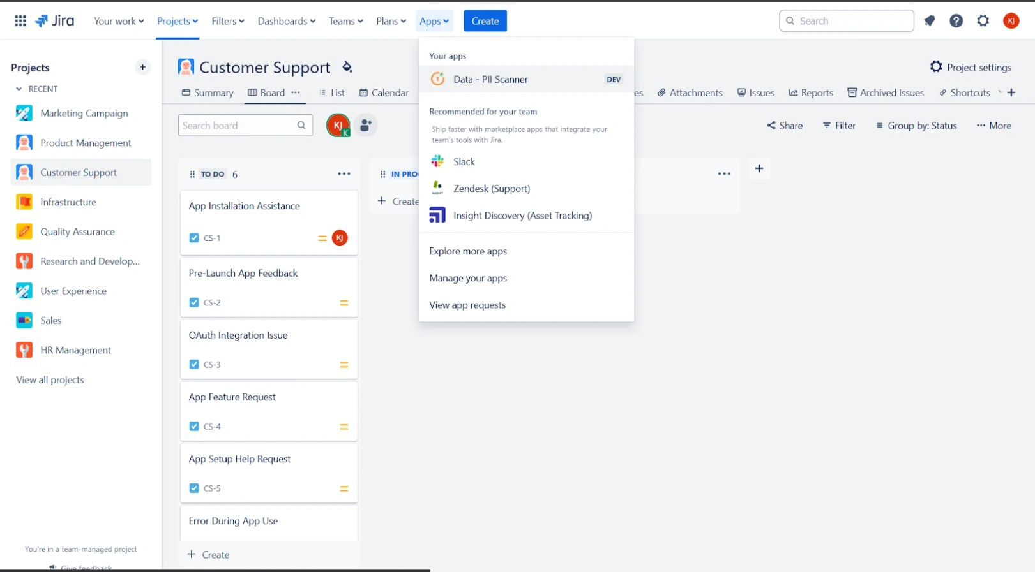Click the CS-3 task type checkbox icon
This screenshot has width=1035, height=572.
tap(194, 365)
